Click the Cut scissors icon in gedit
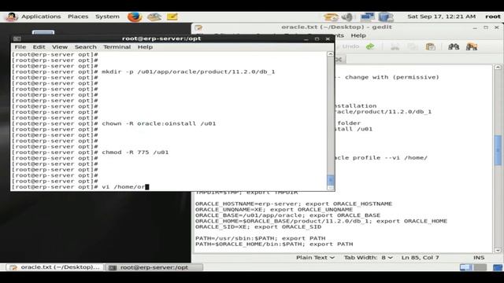This screenshot has height=283, width=504. (395, 47)
